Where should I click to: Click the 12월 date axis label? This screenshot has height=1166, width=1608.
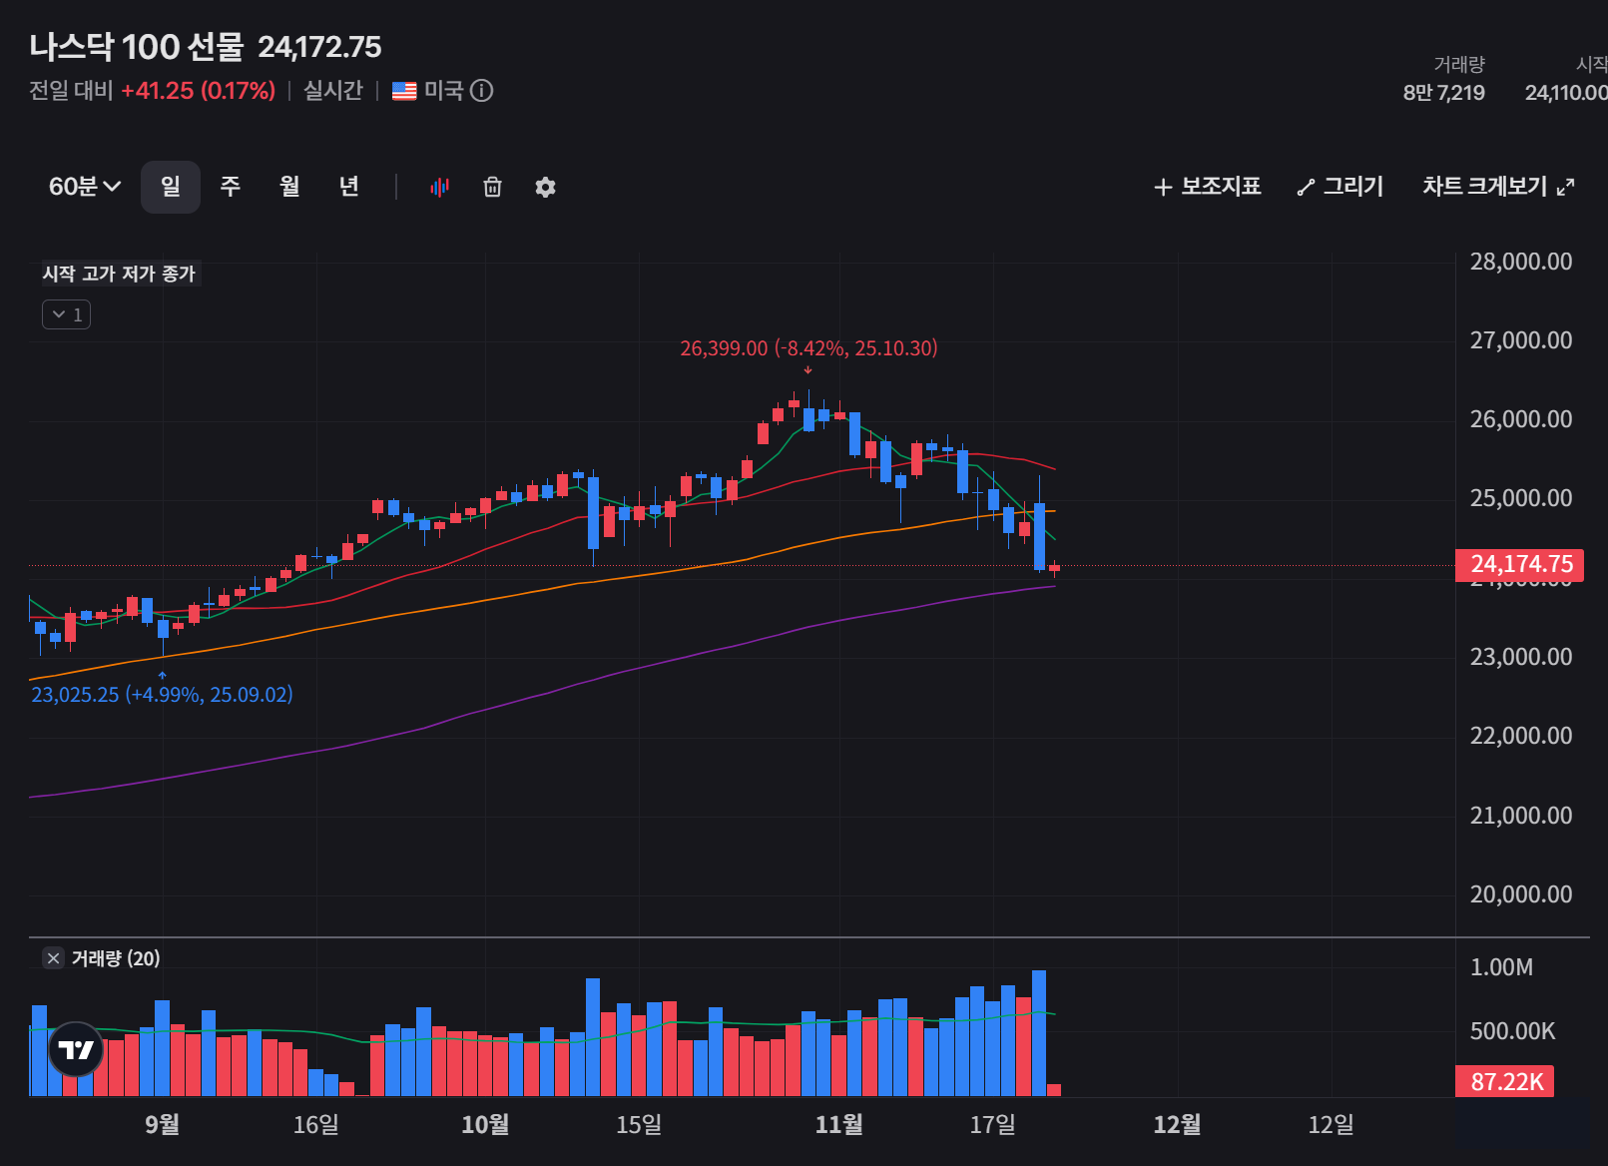pyautogui.click(x=1177, y=1125)
